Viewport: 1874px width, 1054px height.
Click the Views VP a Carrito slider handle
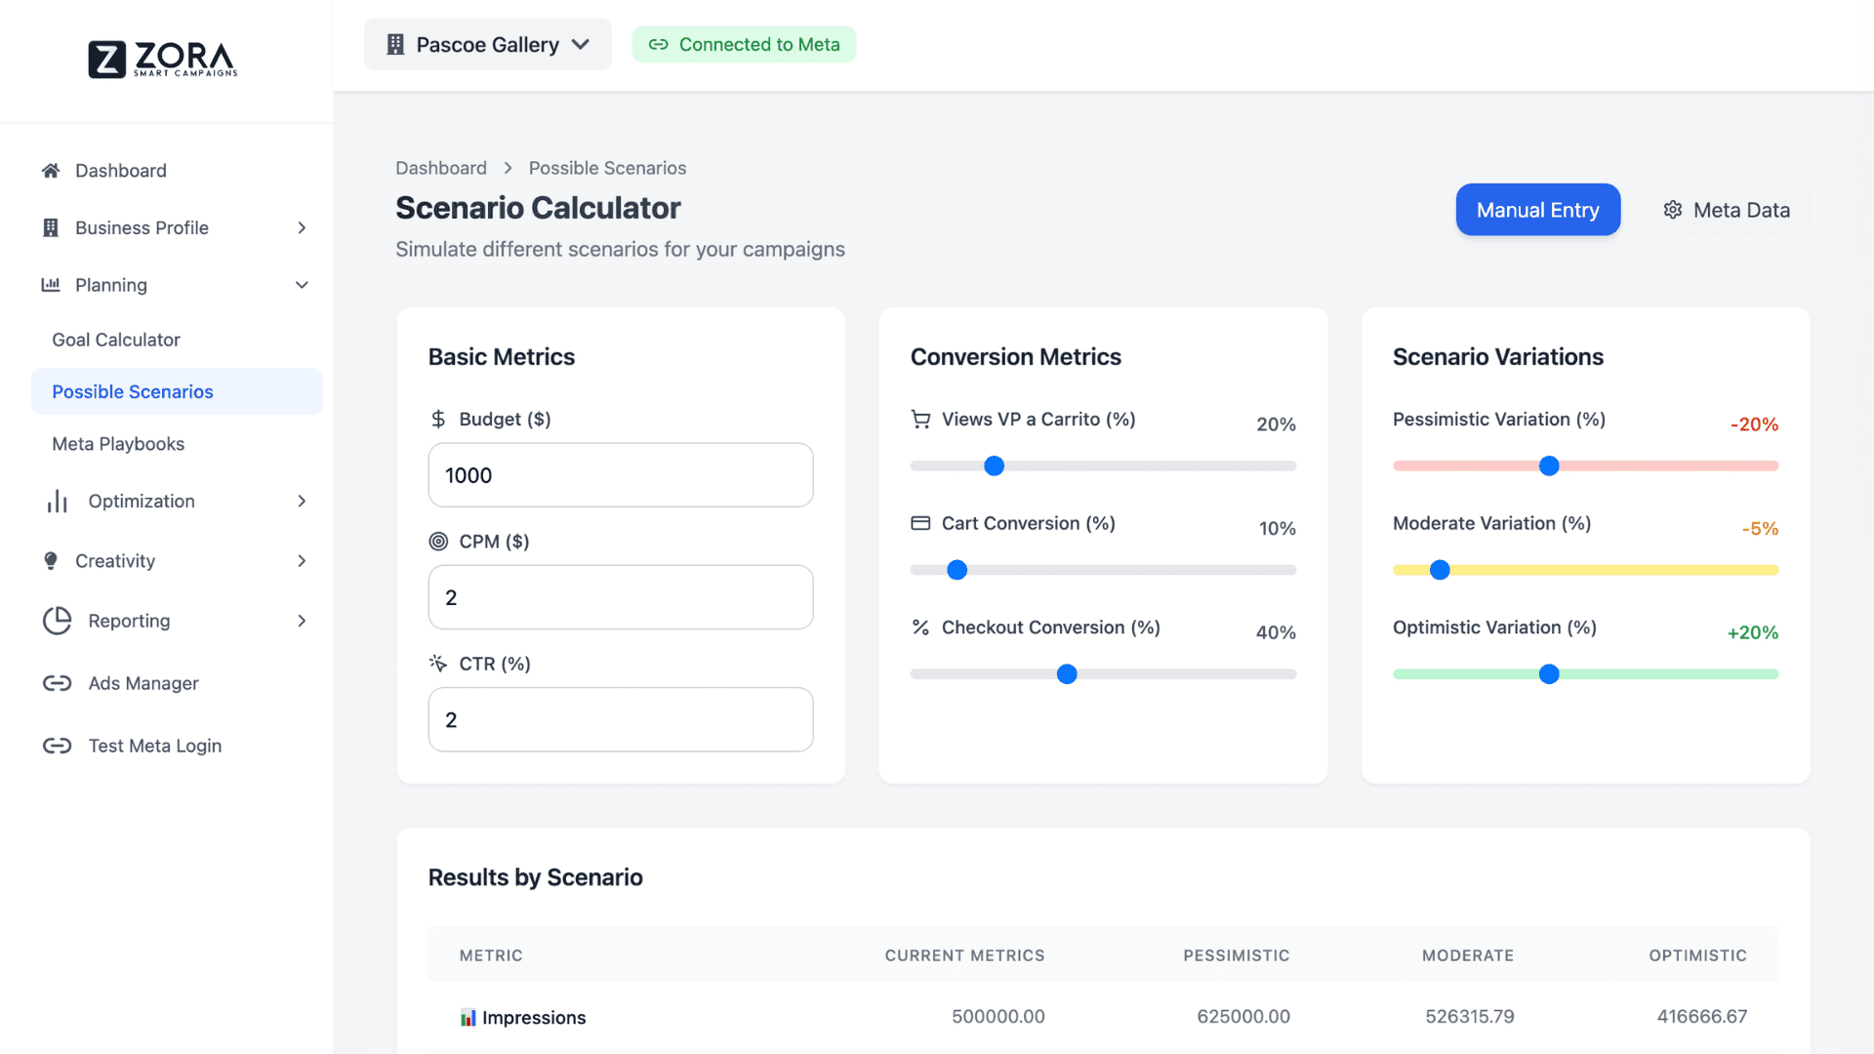click(994, 466)
